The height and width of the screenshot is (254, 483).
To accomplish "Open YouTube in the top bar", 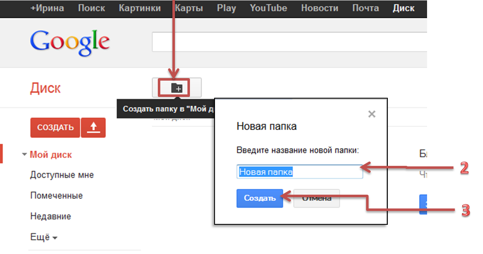I will [268, 8].
